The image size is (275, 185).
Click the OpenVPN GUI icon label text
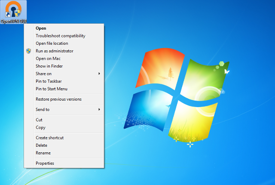[13, 21]
